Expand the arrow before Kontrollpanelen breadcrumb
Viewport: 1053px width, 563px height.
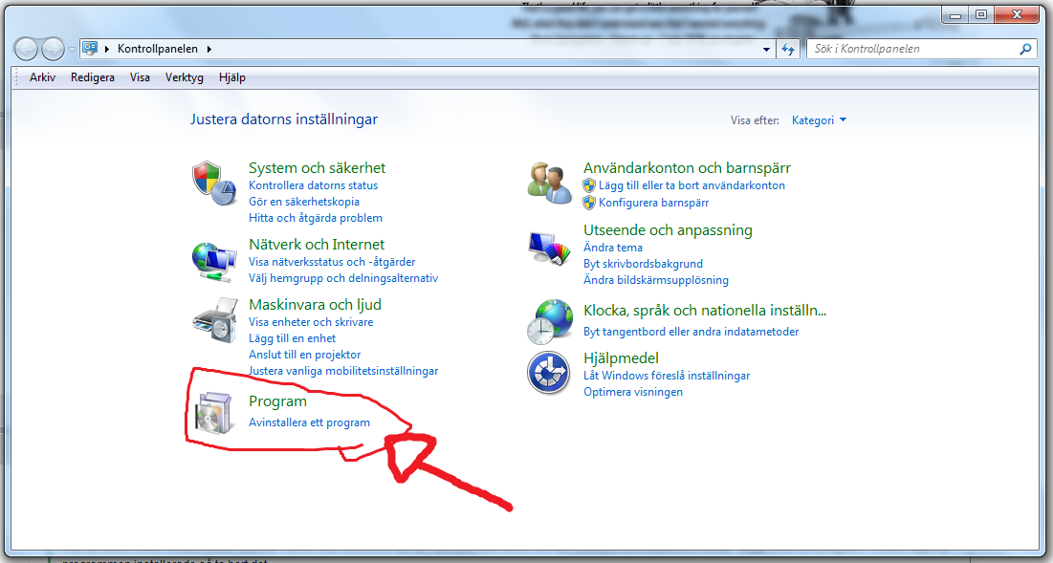coord(107,49)
